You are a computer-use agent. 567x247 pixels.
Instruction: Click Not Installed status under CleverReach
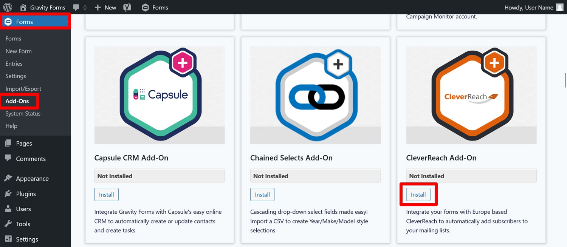tap(471, 176)
